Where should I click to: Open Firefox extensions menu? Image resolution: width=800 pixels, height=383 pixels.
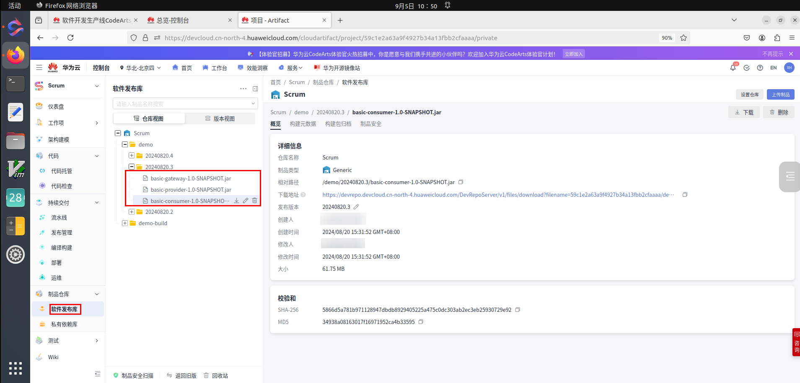[777, 38]
